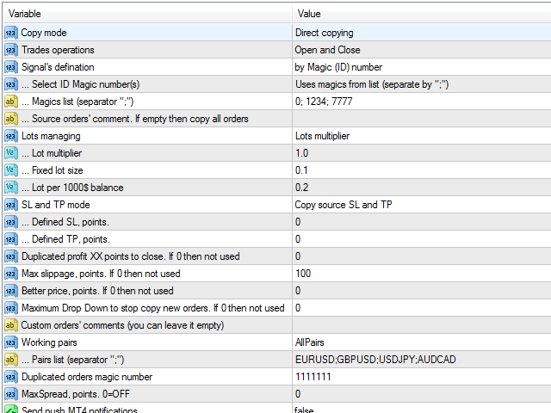
Task: Click the icon beside Fixed lot size
Action: tap(10, 170)
